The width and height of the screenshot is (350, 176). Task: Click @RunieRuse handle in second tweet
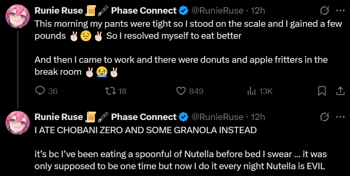coord(217,117)
